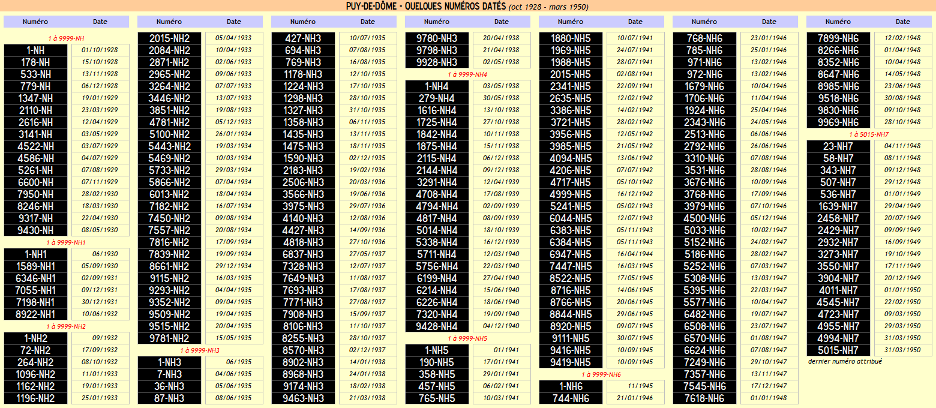
Task: Click plate number '9430-NH'
Action: coord(35,230)
